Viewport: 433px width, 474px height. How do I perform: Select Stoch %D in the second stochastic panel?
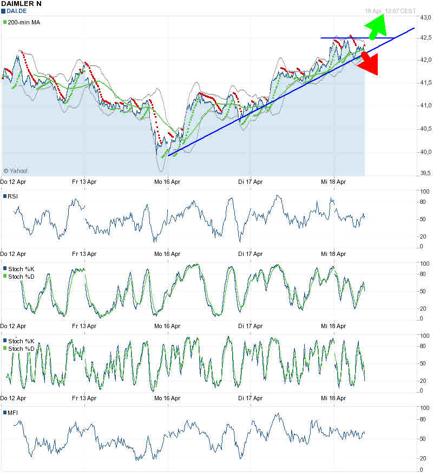click(x=21, y=349)
